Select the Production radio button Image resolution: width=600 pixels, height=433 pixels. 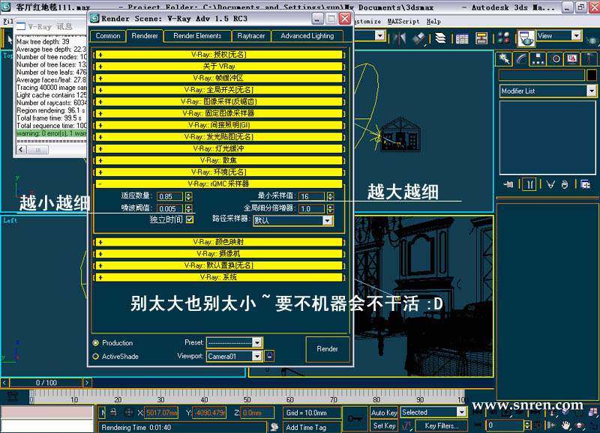tap(96, 343)
